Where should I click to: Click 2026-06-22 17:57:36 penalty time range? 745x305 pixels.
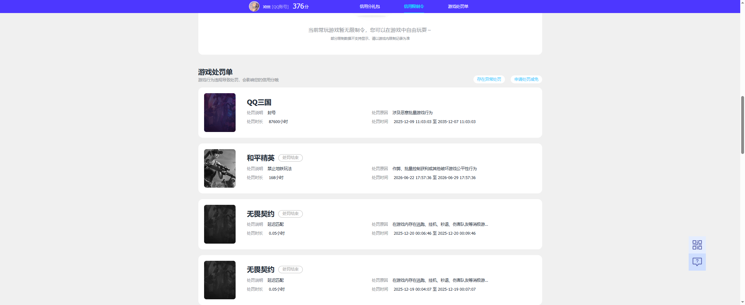click(435, 177)
